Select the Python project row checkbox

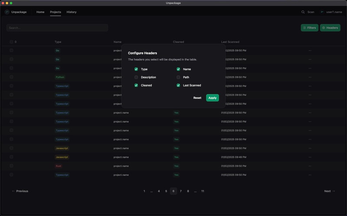[x=11, y=77]
